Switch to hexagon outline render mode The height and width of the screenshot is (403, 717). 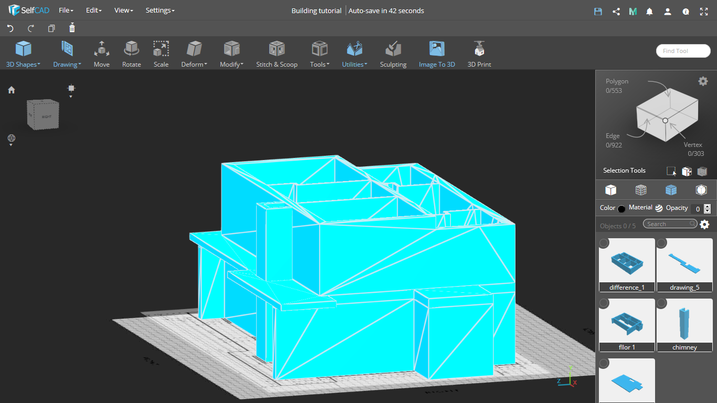pyautogui.click(x=701, y=190)
